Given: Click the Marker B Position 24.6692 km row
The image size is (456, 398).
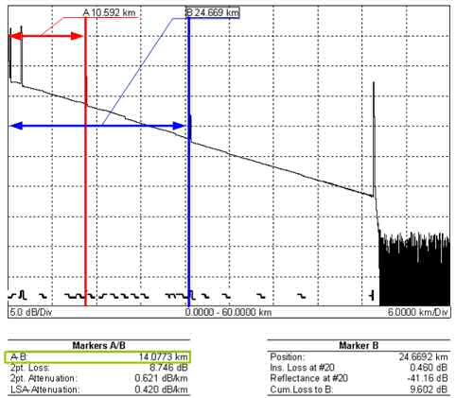Looking at the screenshot, I should click(359, 357).
